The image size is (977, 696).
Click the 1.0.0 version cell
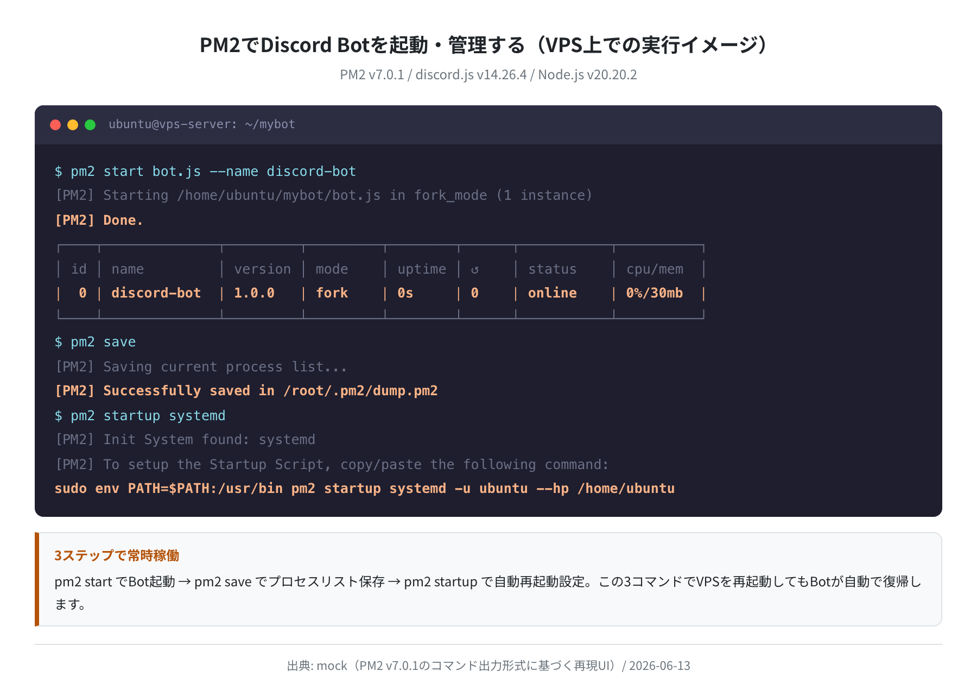click(x=254, y=293)
